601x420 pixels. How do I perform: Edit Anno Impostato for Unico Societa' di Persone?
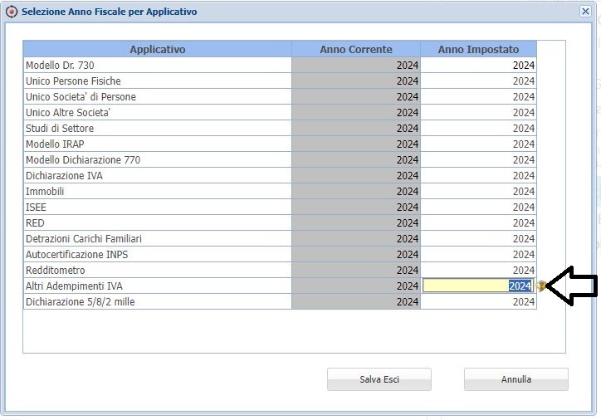pos(478,96)
